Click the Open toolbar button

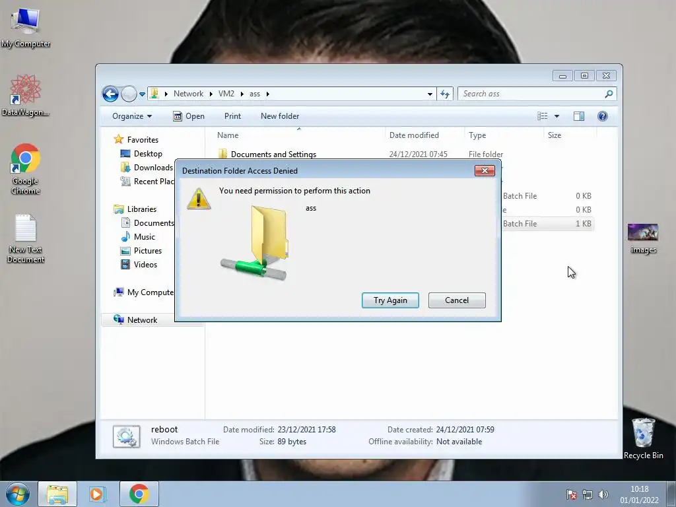tap(189, 116)
